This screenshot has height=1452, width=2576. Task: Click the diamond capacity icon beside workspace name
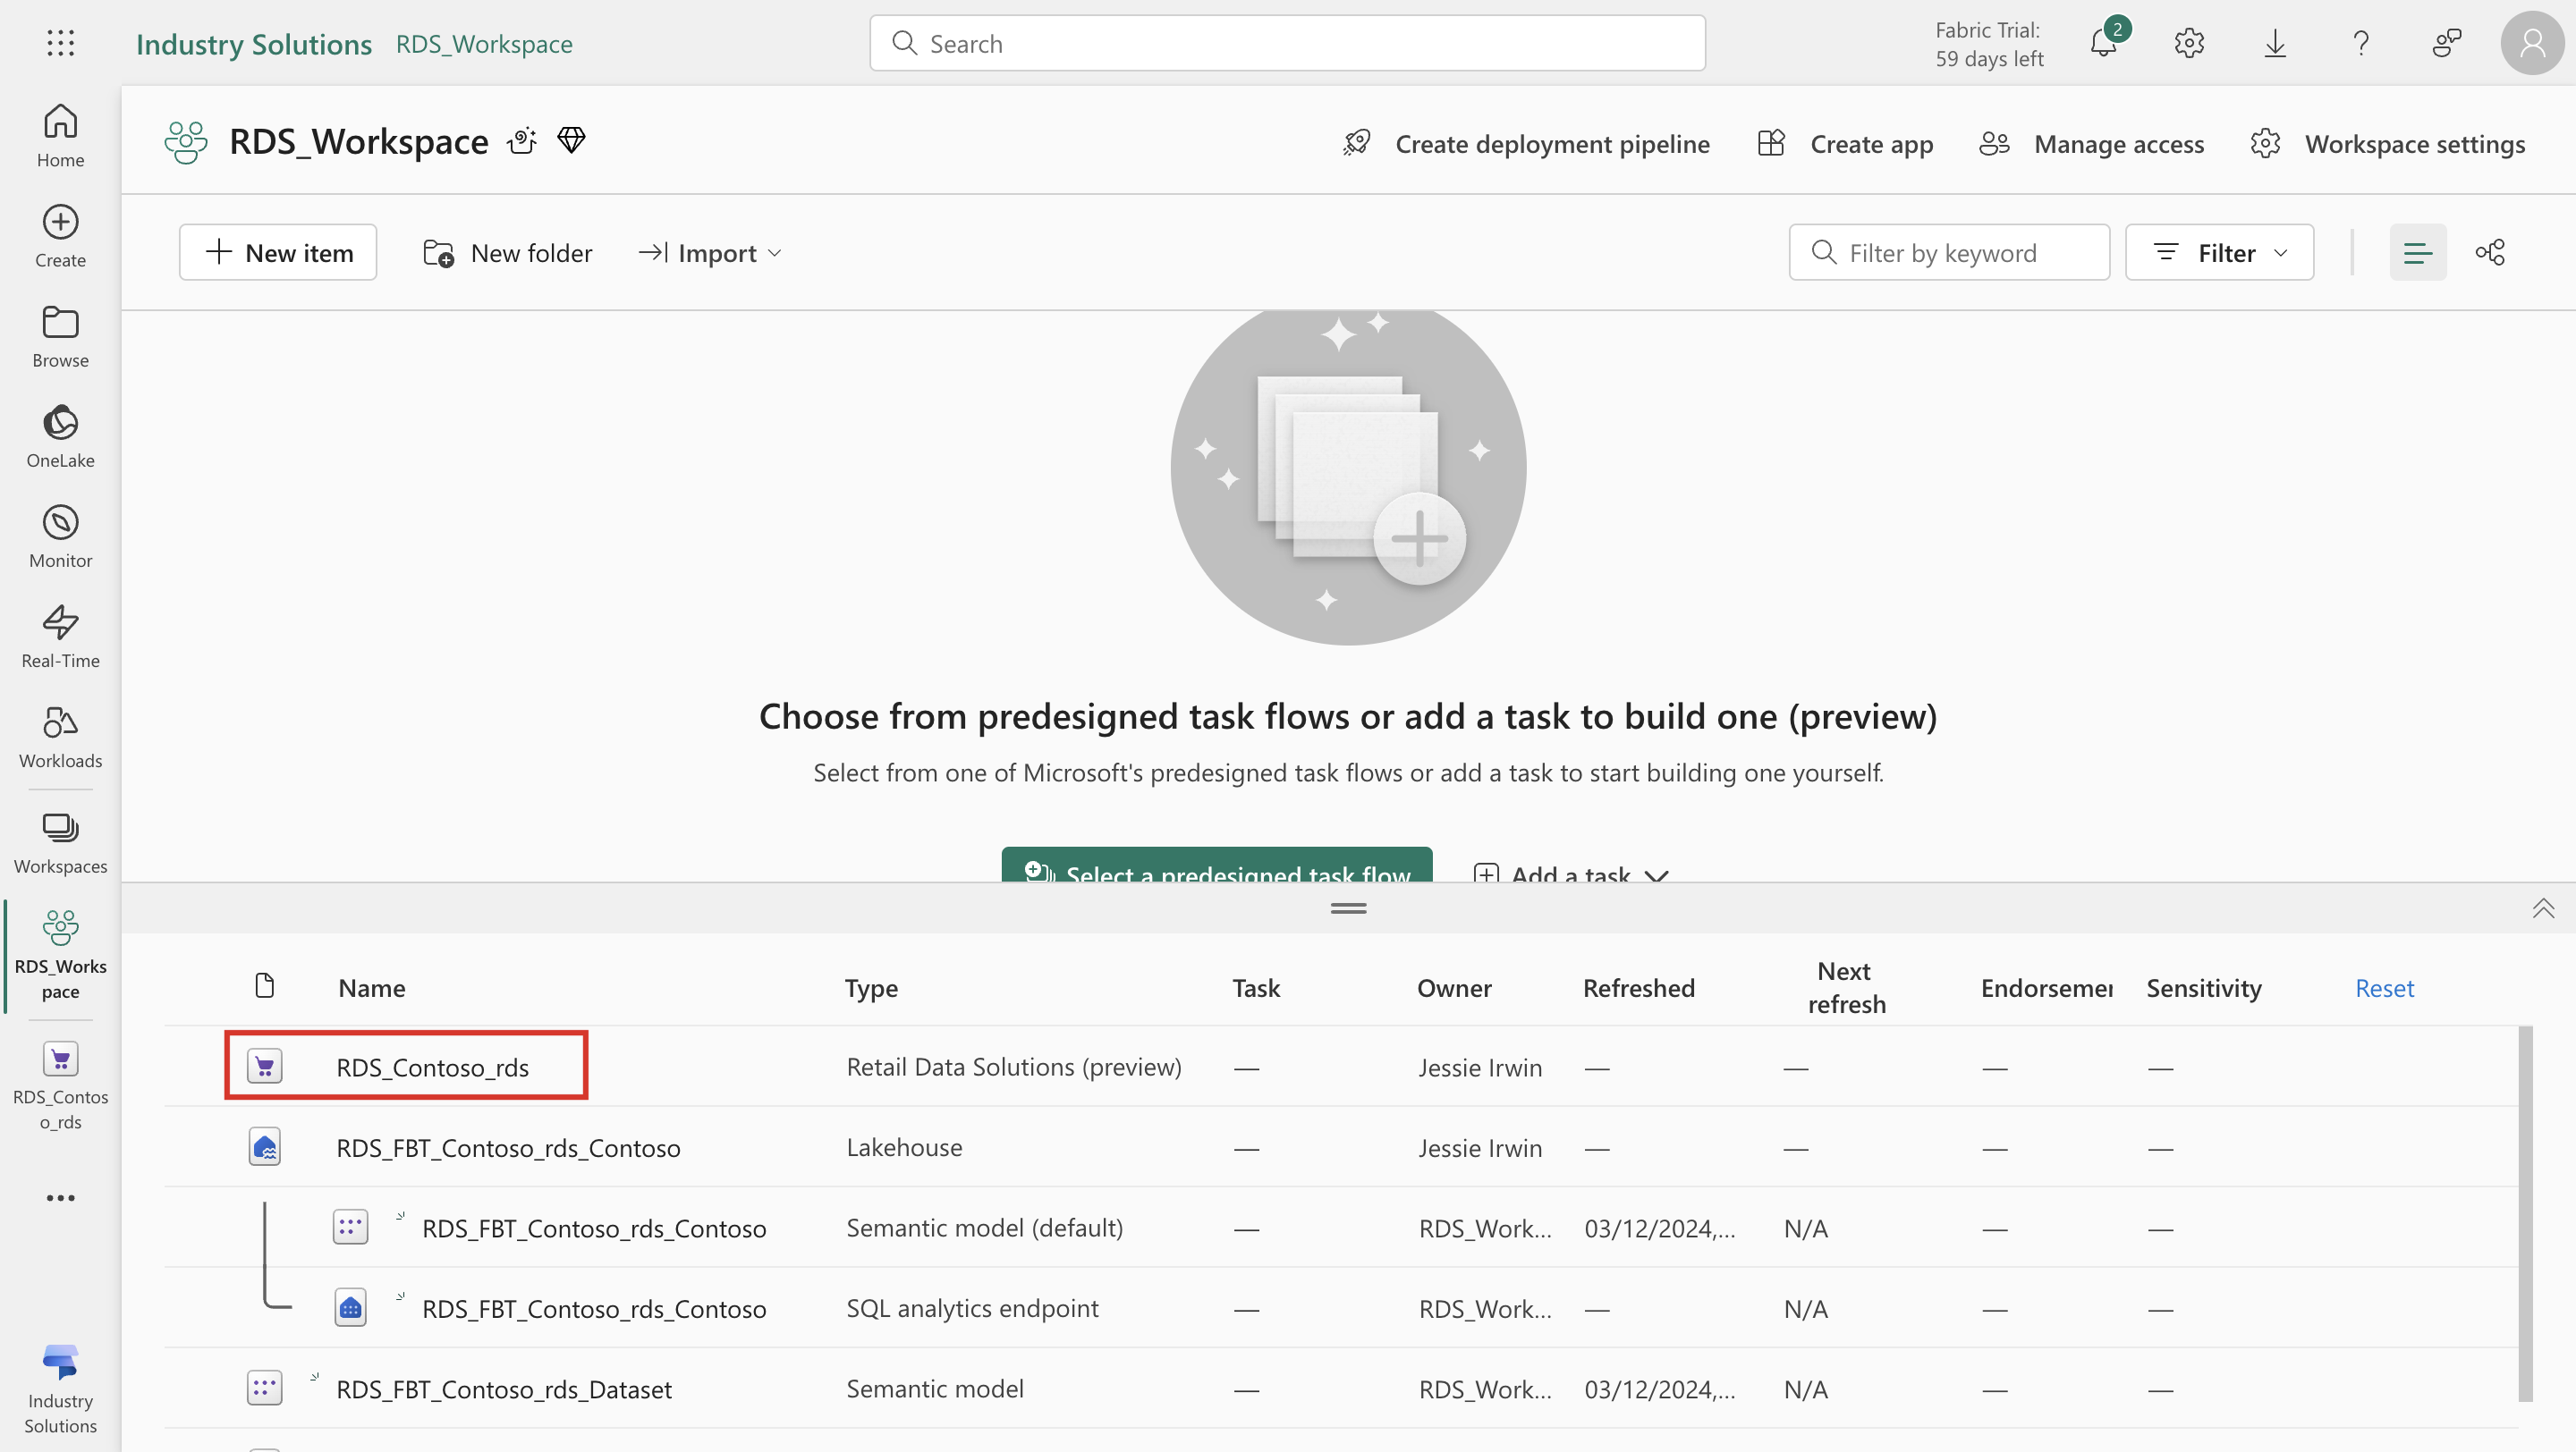(x=571, y=139)
